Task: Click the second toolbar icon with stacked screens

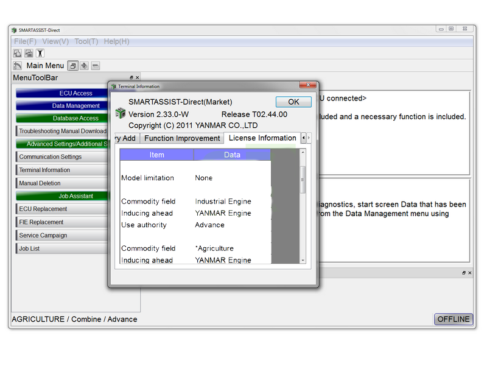Action: click(x=29, y=53)
